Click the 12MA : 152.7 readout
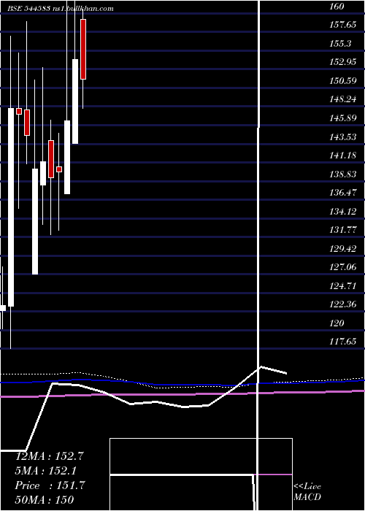This screenshot has height=511, width=365. click(x=50, y=456)
